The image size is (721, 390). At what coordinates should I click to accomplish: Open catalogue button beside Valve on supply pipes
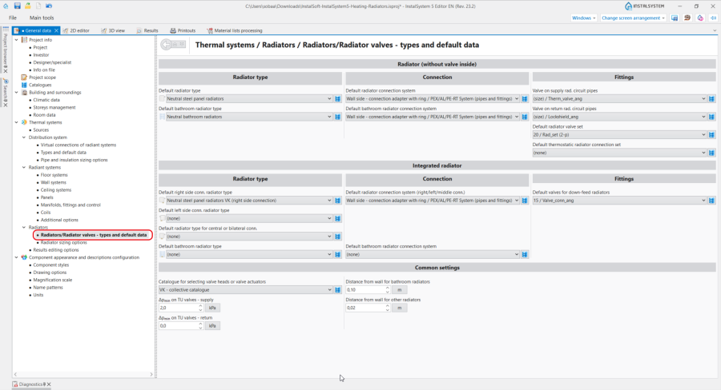coord(712,98)
